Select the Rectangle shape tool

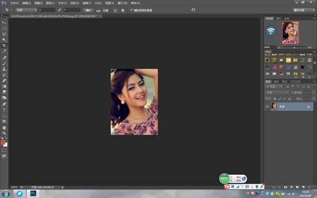tap(4, 121)
